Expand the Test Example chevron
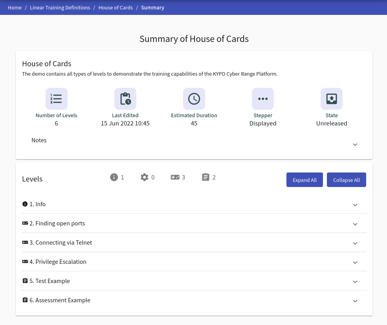 [x=355, y=281]
